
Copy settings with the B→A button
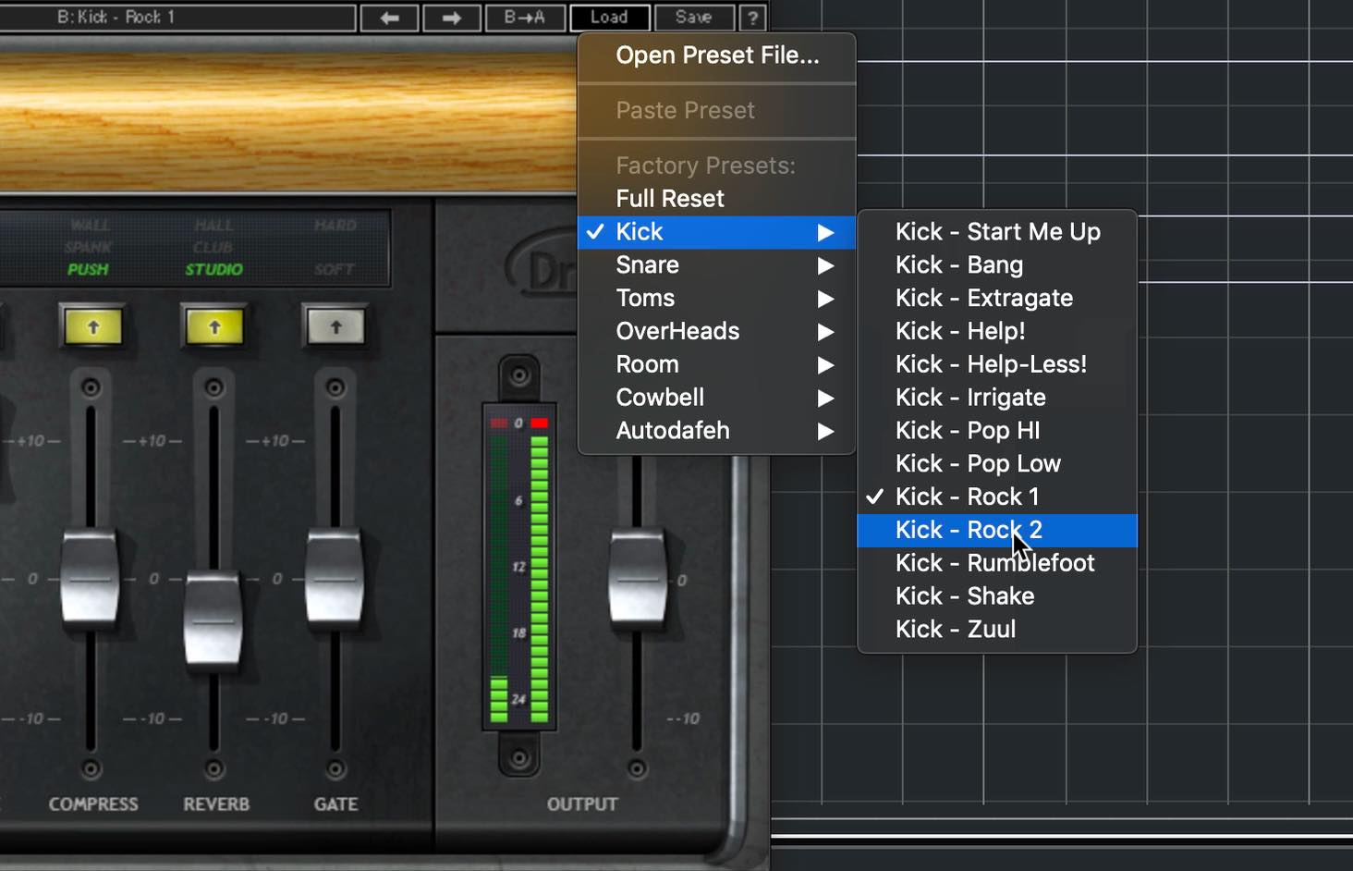coord(524,18)
